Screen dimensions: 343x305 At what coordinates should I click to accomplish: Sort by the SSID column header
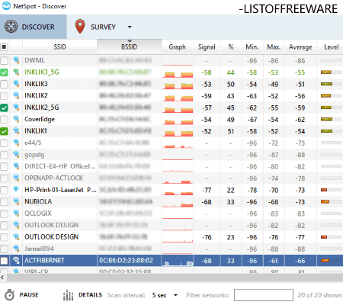[59, 47]
